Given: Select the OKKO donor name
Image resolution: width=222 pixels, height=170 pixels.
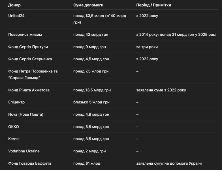Looking at the screenshot, I should pyautogui.click(x=14, y=127).
